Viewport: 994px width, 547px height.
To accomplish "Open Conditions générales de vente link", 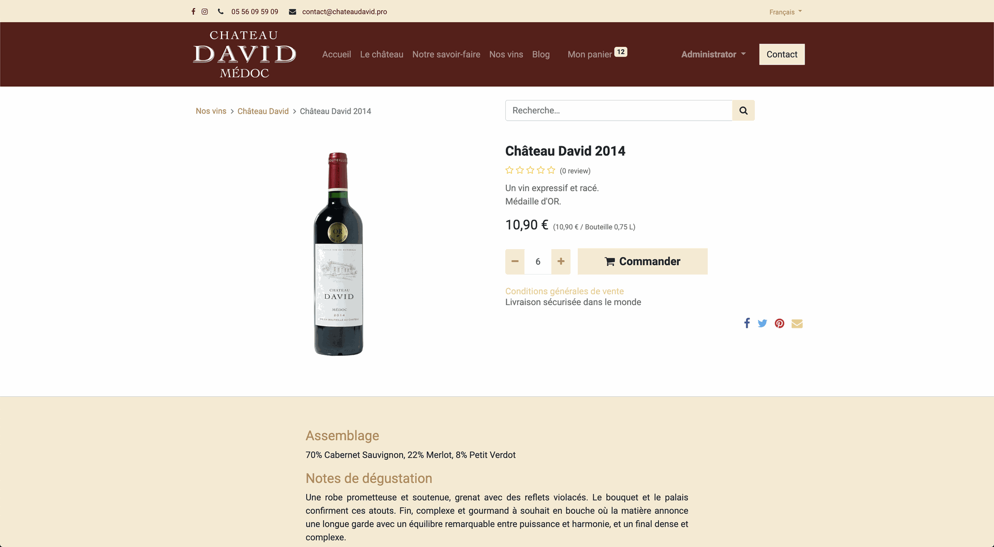I will (x=564, y=291).
